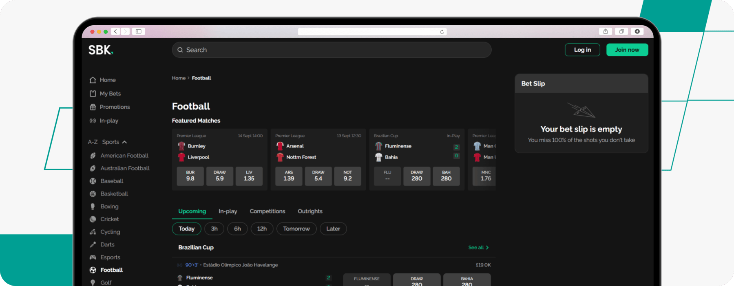The image size is (734, 286).
Task: Bet on BUR 9.8 odds
Action: [x=190, y=176]
